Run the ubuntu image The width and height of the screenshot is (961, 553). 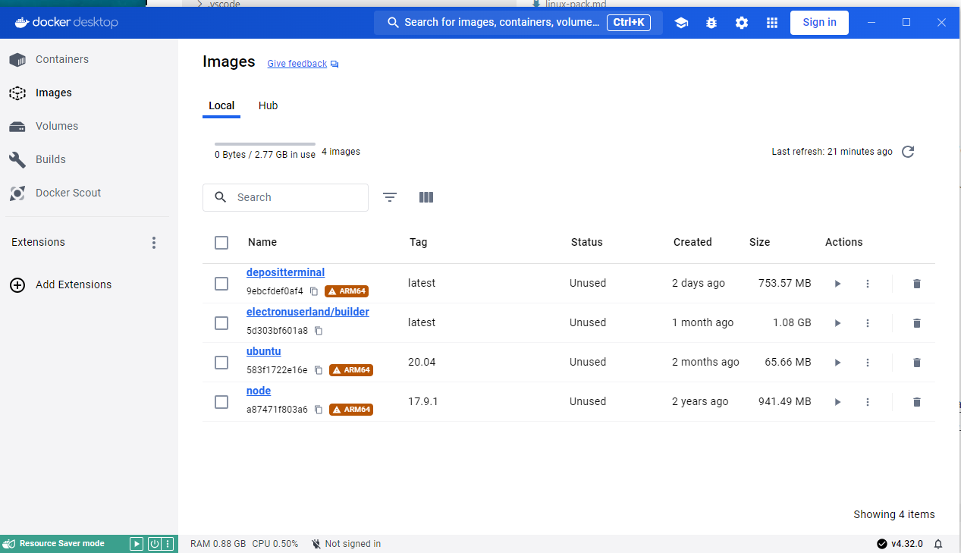pyautogui.click(x=837, y=362)
